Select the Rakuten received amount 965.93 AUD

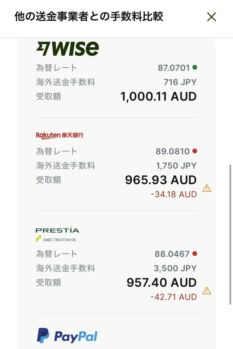coord(161,180)
